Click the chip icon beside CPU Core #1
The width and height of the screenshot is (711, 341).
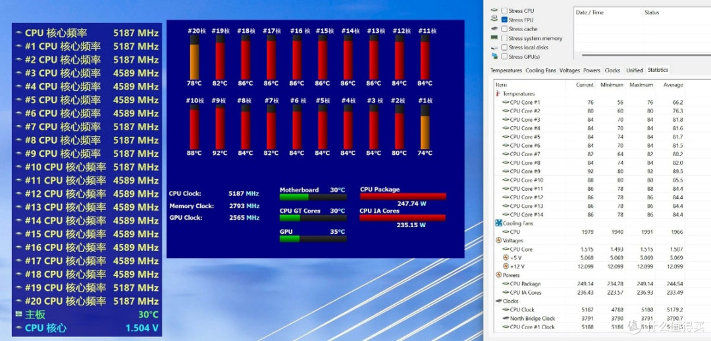506,103
